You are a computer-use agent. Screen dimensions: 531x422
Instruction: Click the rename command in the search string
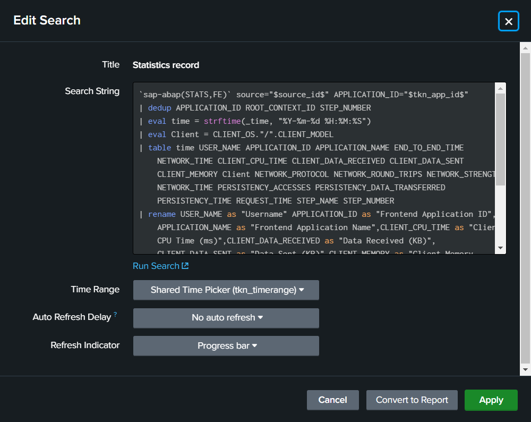coord(162,214)
